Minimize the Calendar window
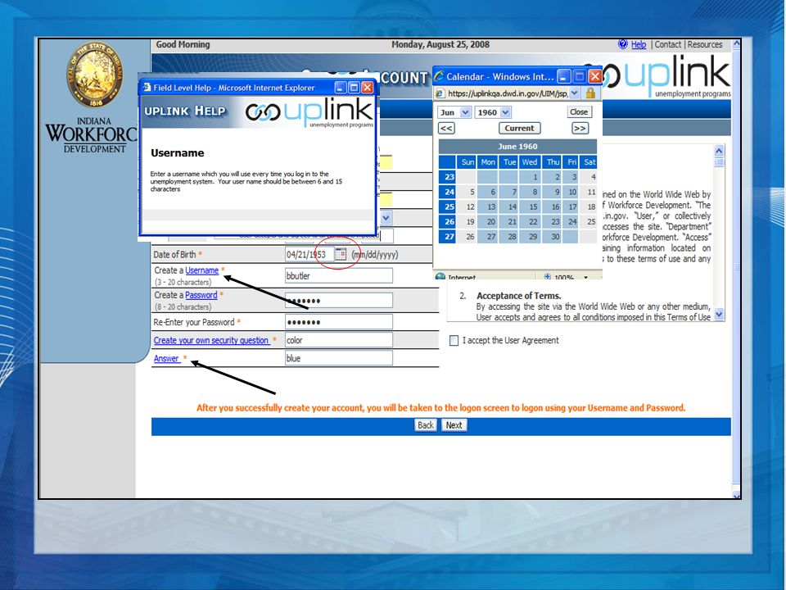 [564, 76]
